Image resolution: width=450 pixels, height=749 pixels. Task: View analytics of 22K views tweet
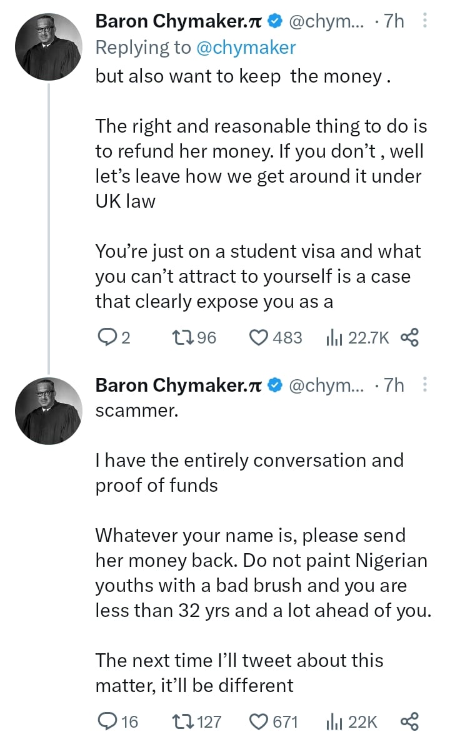333,721
